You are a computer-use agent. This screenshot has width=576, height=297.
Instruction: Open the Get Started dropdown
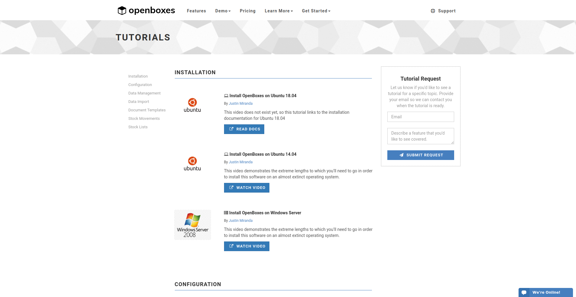point(316,11)
